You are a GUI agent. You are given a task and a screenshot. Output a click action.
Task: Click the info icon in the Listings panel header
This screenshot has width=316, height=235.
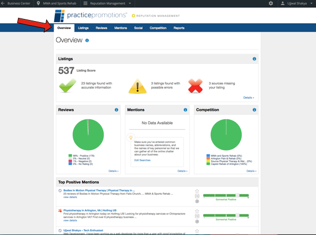click(x=254, y=59)
